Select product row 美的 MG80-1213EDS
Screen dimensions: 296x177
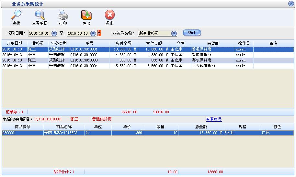coord(64,133)
